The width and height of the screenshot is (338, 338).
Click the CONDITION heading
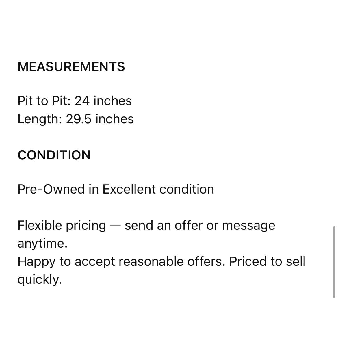(54, 155)
